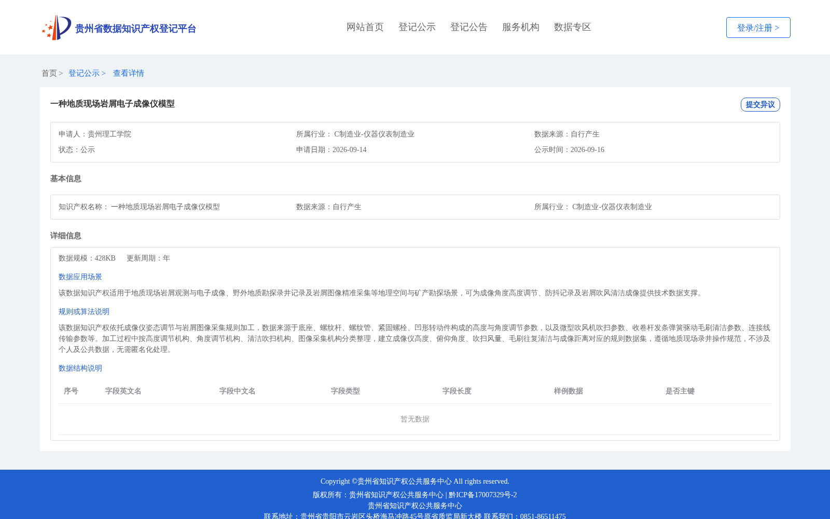Click the 字段英文名 column header

click(x=123, y=391)
